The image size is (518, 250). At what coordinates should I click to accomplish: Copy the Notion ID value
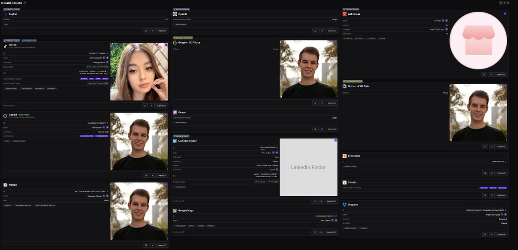(108, 191)
